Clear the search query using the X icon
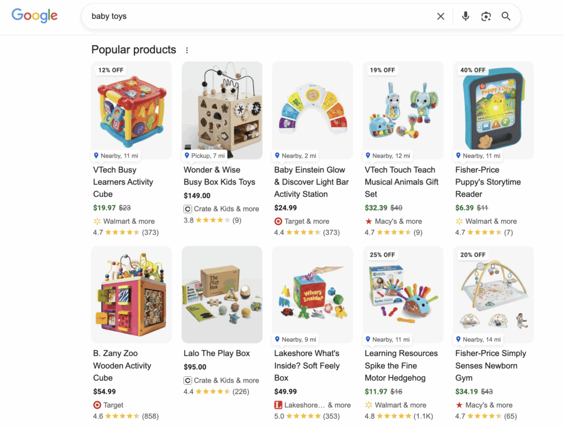 pyautogui.click(x=441, y=16)
